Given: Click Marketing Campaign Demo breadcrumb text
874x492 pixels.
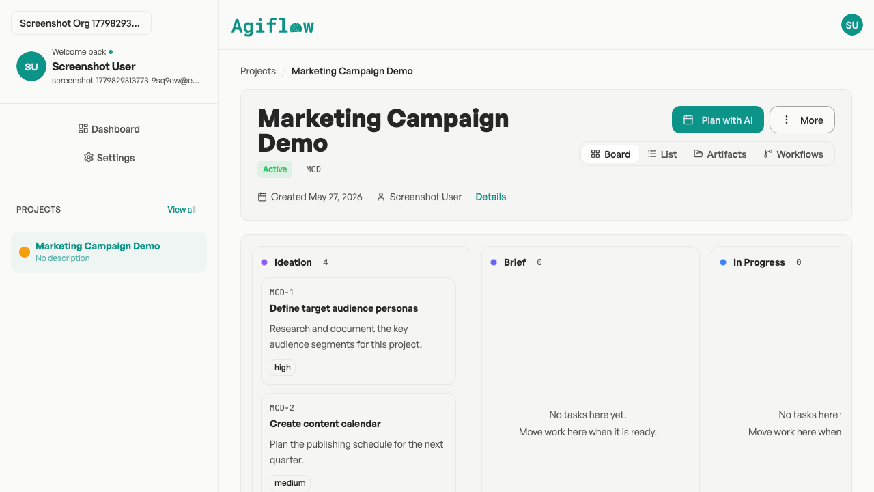Looking at the screenshot, I should click(352, 71).
